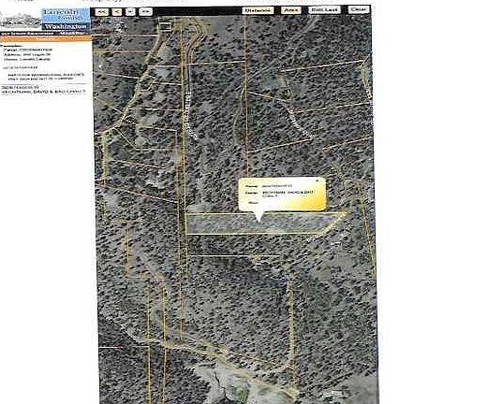Open the underlined parcel ID link in side panel
The image size is (488, 404).
(x=21, y=67)
